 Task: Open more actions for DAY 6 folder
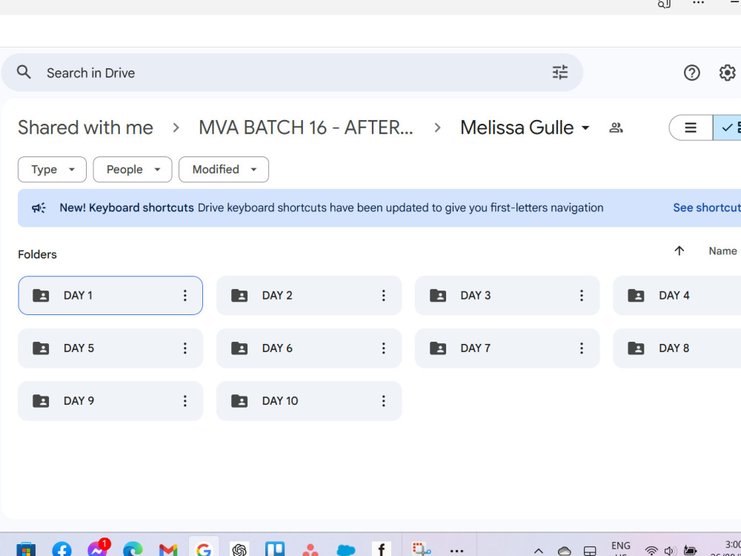(x=383, y=348)
